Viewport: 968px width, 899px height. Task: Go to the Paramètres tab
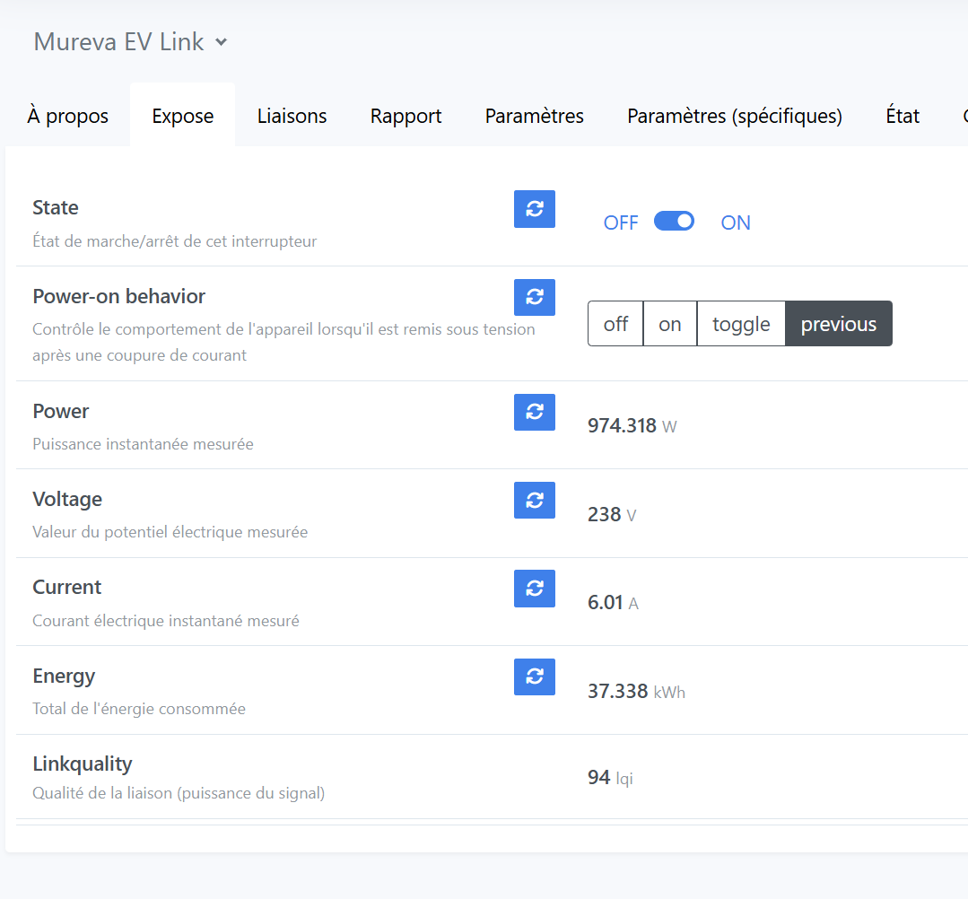point(535,117)
